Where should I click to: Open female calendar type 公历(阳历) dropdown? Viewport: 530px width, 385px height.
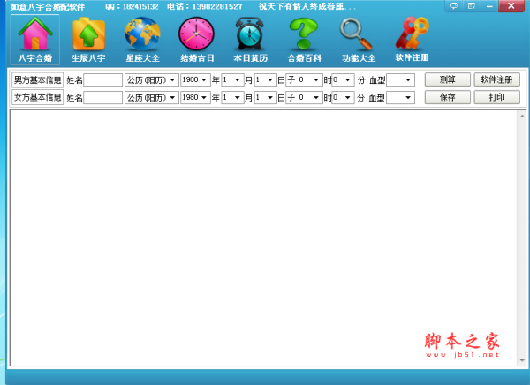tap(151, 98)
